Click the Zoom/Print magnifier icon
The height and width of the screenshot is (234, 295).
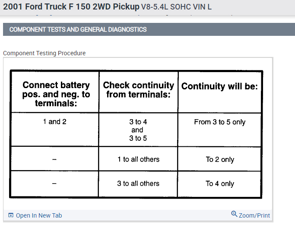click(x=234, y=214)
